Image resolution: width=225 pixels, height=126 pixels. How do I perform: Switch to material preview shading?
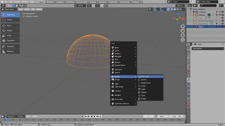[178, 9]
